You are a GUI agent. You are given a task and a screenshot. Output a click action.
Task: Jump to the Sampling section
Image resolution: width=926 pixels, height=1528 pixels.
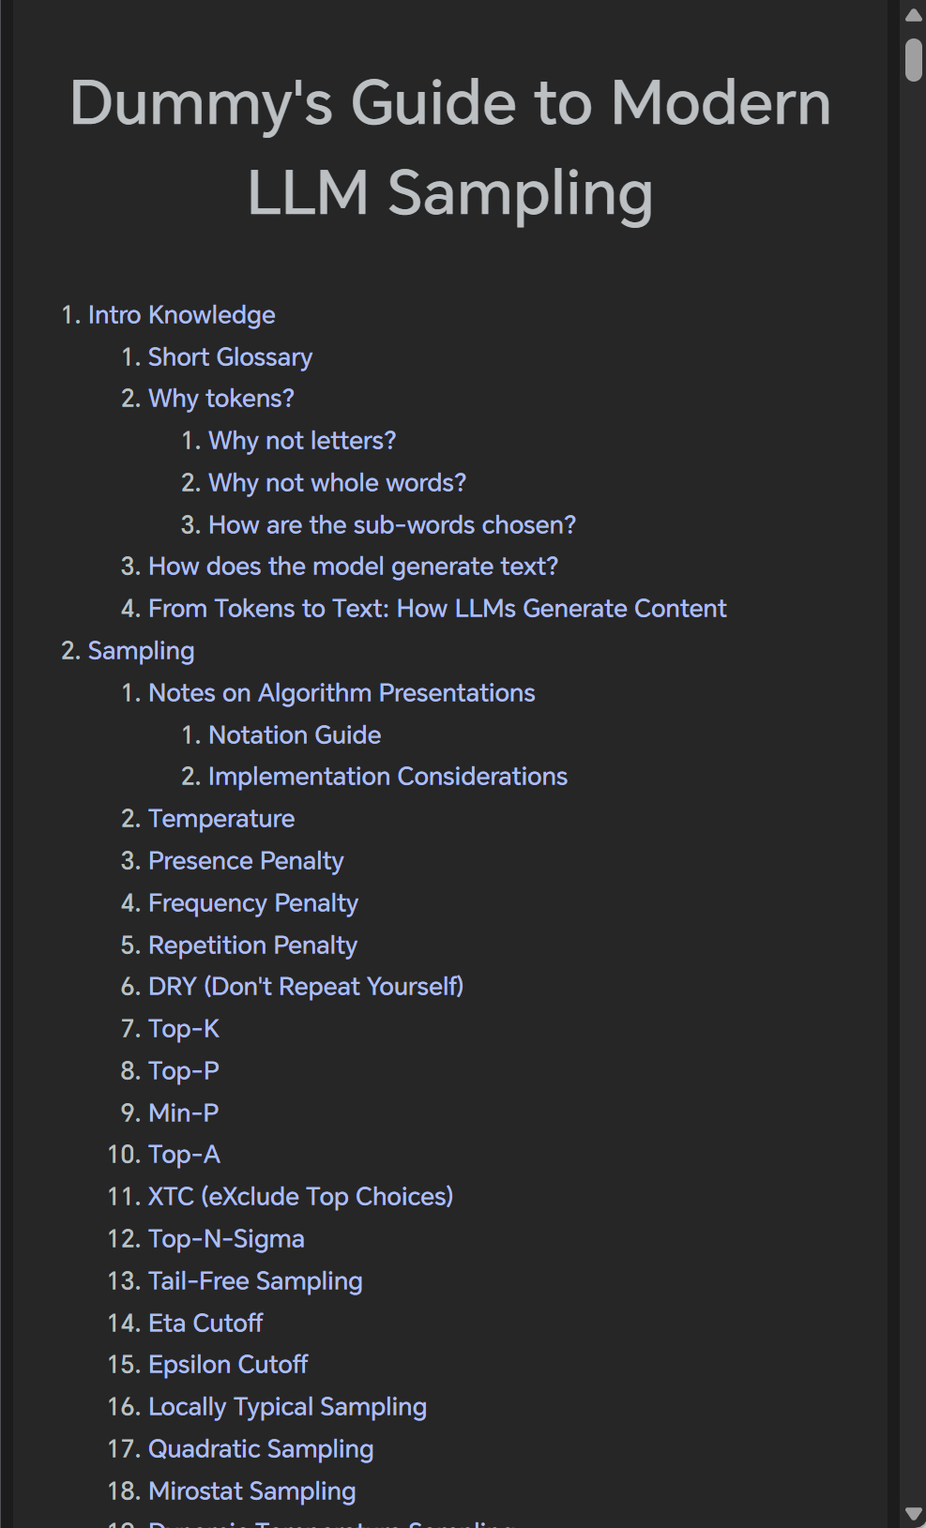point(141,651)
